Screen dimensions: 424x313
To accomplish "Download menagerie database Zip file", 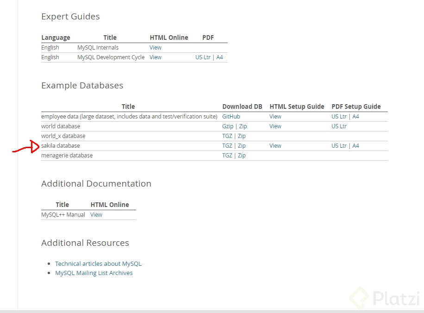I will pyautogui.click(x=242, y=156).
